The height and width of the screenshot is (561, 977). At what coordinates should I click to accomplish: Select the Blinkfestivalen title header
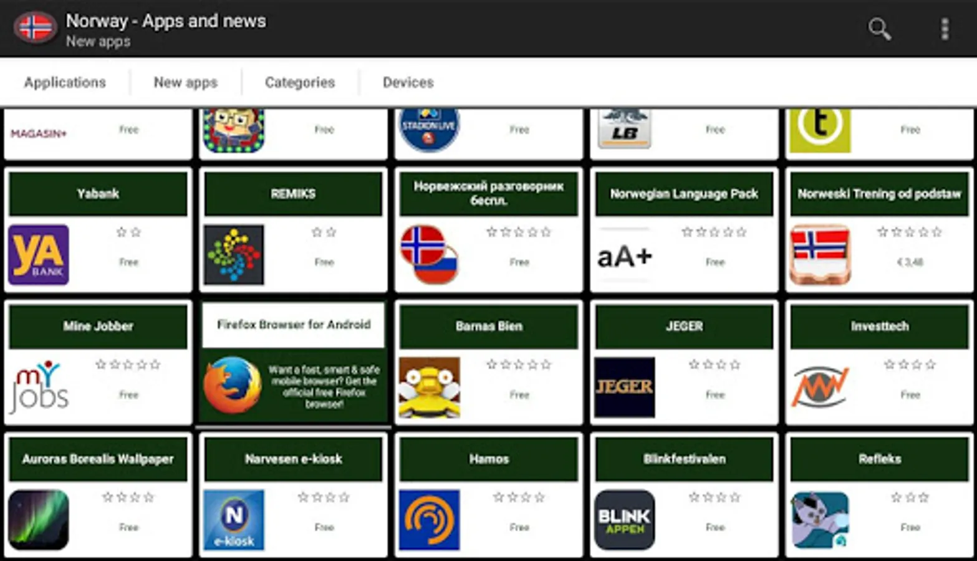[x=684, y=459]
